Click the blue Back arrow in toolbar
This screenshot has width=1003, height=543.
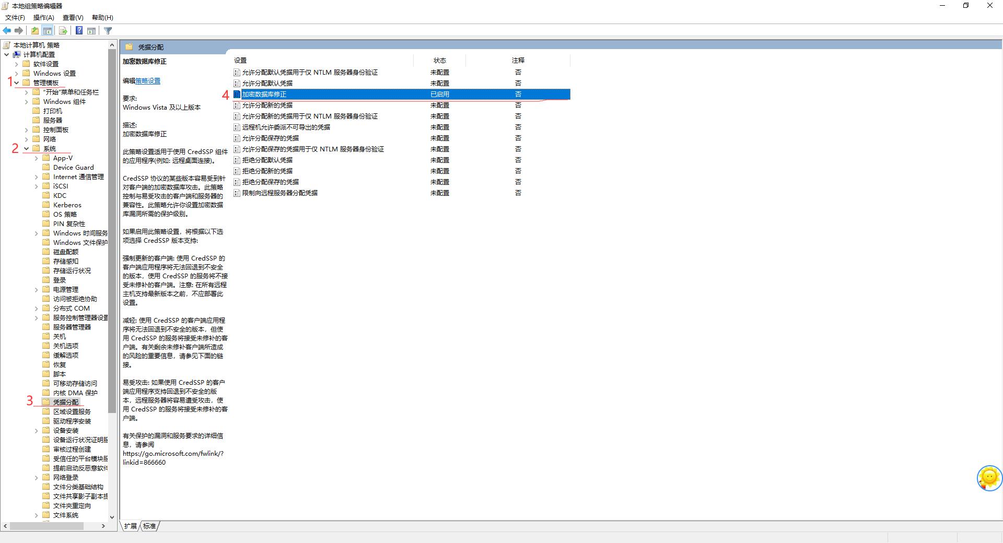tap(7, 31)
